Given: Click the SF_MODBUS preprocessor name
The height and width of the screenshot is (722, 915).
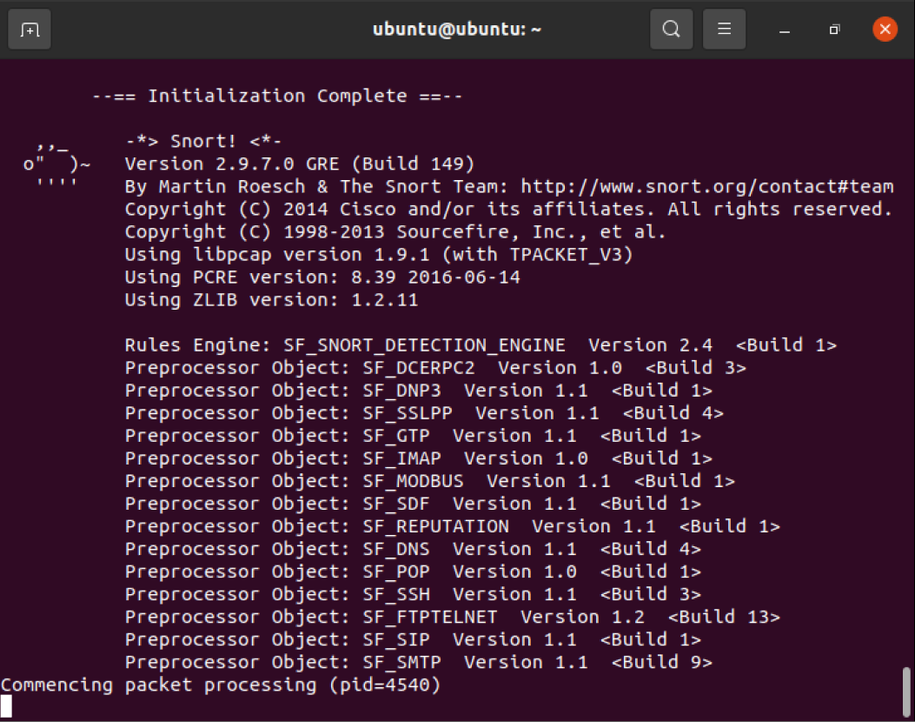Looking at the screenshot, I should click(x=413, y=481).
